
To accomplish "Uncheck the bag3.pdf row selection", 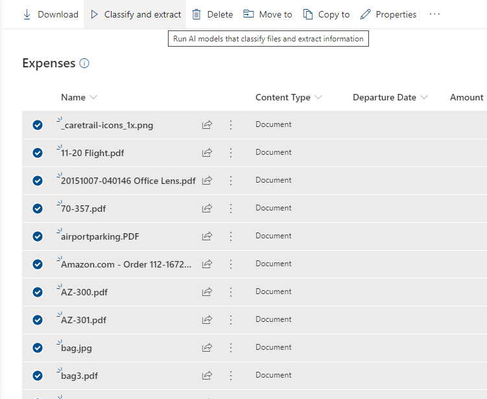I will pos(38,376).
